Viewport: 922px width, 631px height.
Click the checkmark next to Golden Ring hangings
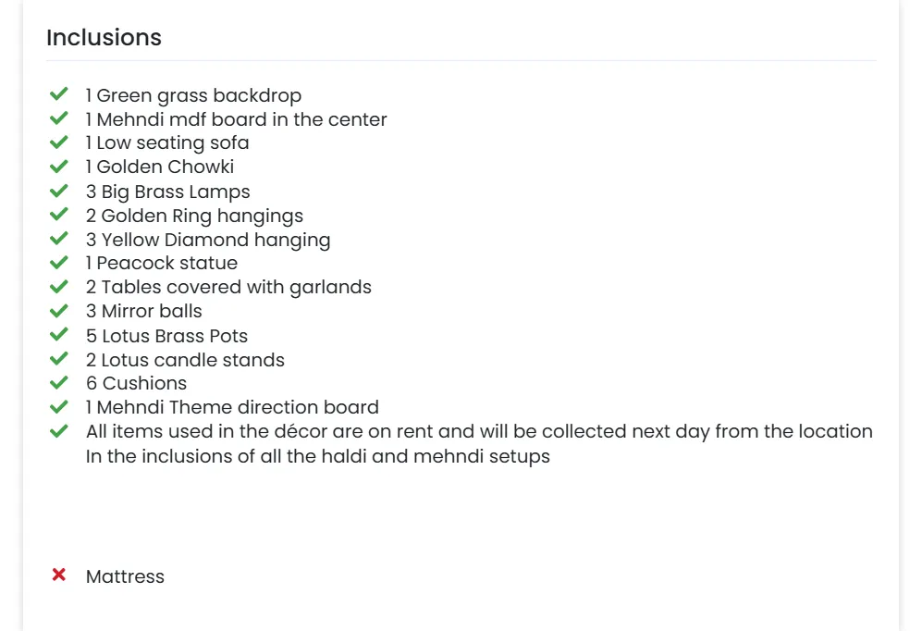59,215
